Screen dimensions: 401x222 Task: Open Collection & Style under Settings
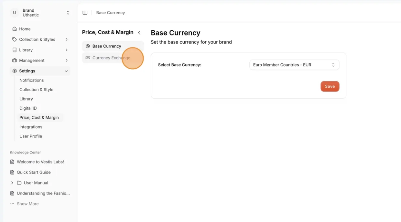[x=36, y=90]
